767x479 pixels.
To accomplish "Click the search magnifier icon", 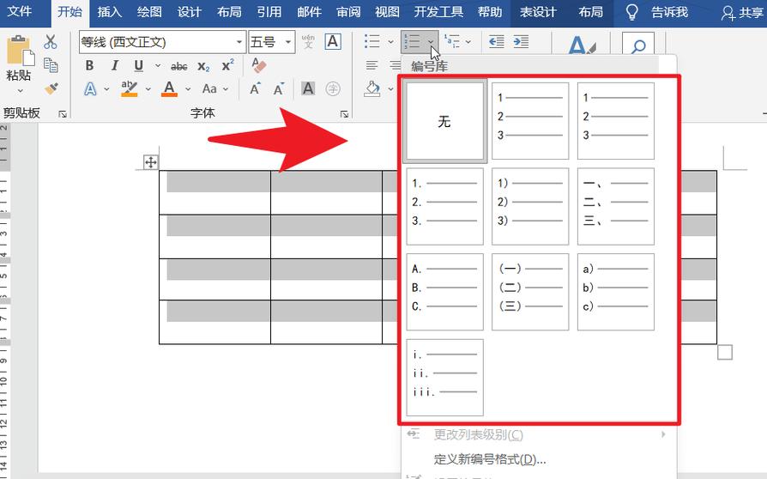I will point(638,46).
